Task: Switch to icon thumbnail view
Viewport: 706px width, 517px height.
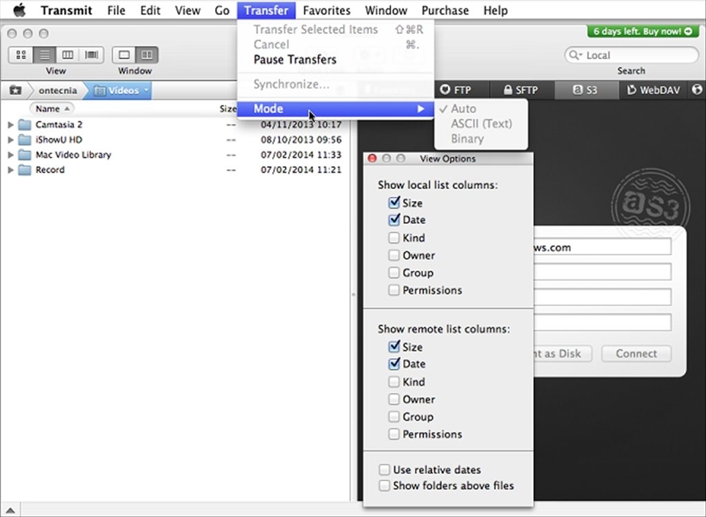Action: point(21,55)
